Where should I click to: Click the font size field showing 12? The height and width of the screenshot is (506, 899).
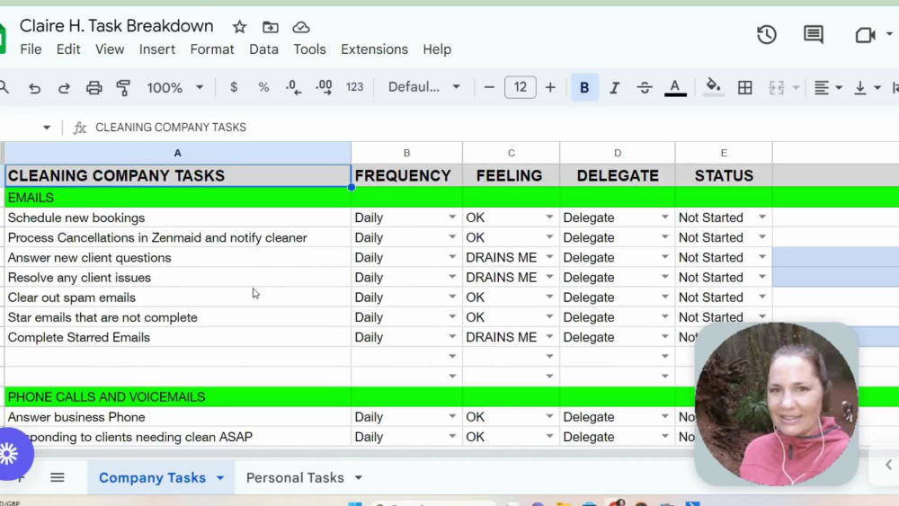click(x=520, y=87)
